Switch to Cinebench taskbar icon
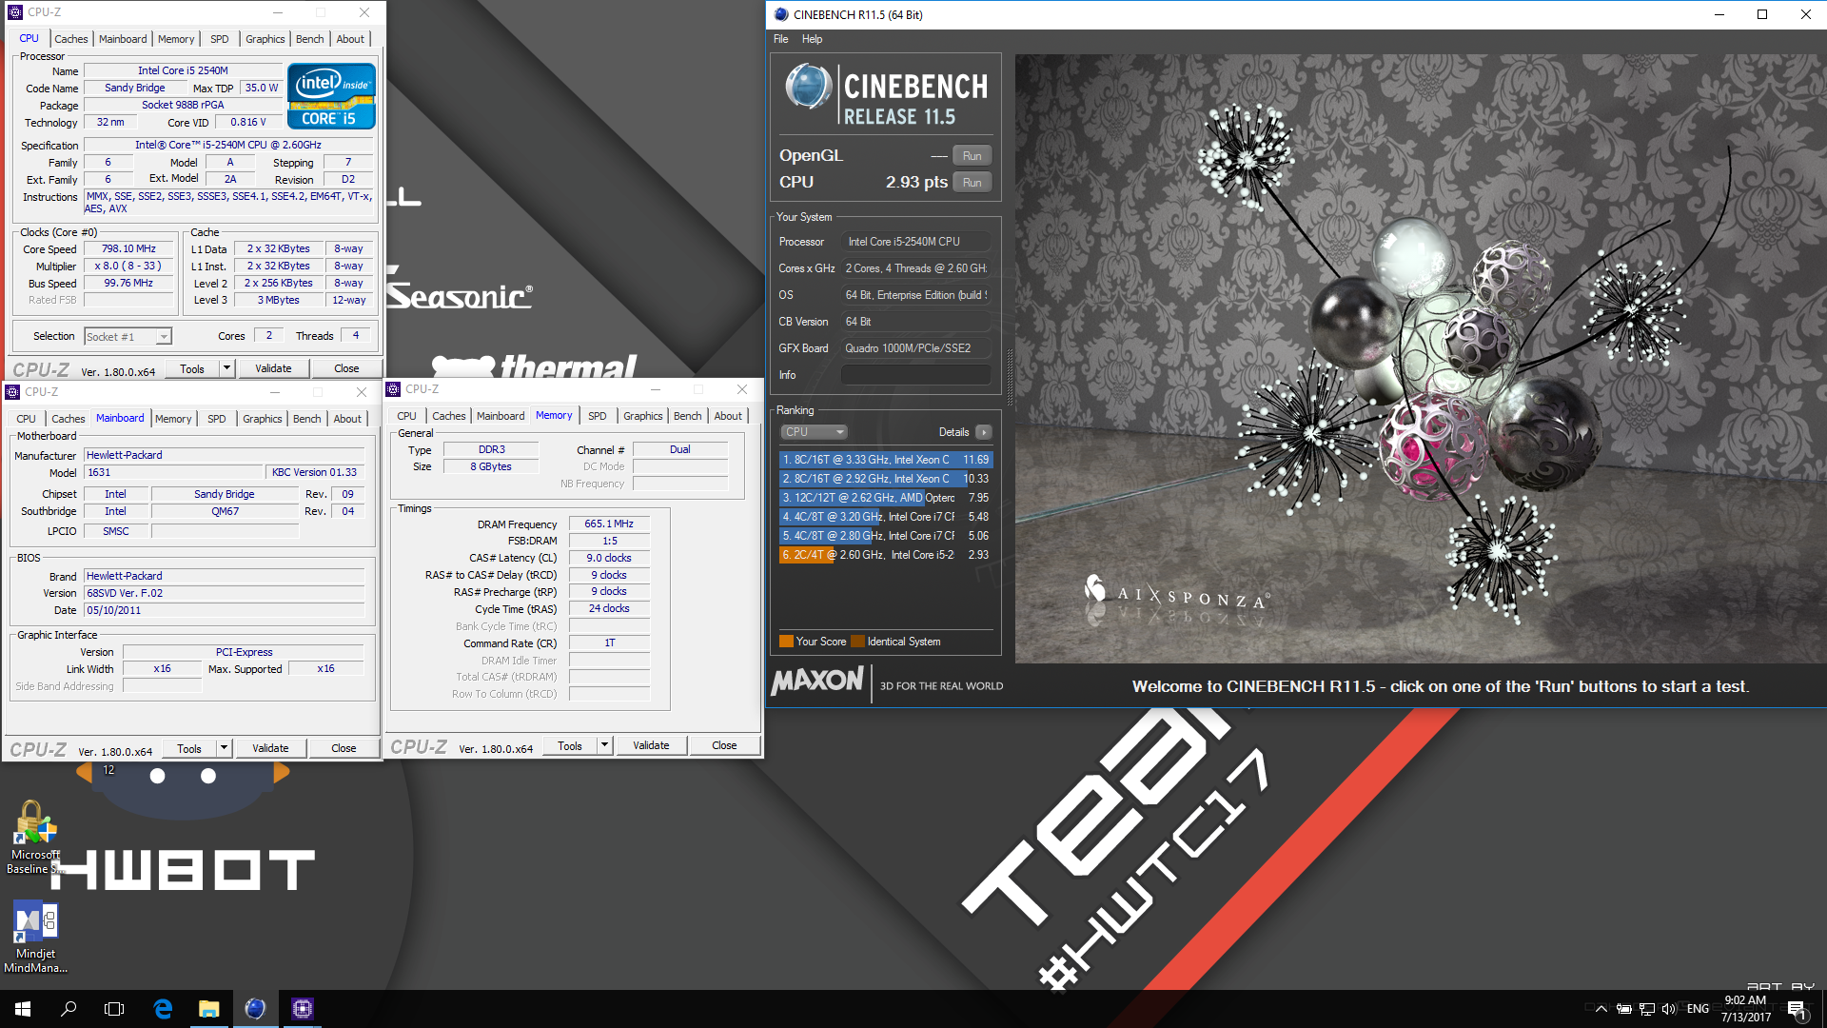Image resolution: width=1827 pixels, height=1028 pixels. pos(255,1009)
